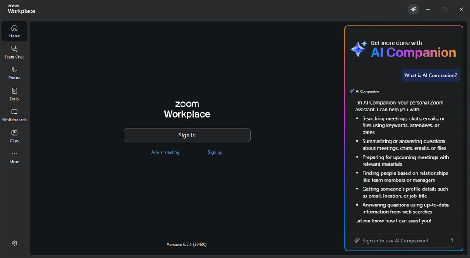Image resolution: width=470 pixels, height=258 pixels.
Task: Click the Sign up link
Action: pyautogui.click(x=215, y=152)
